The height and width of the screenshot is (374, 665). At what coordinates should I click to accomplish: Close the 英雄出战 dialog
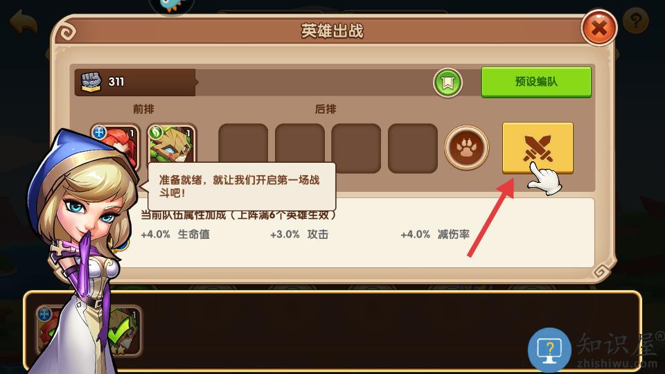[x=598, y=28]
